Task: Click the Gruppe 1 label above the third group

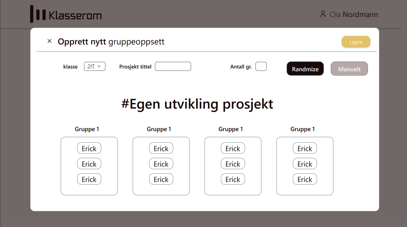Action: pos(231,129)
